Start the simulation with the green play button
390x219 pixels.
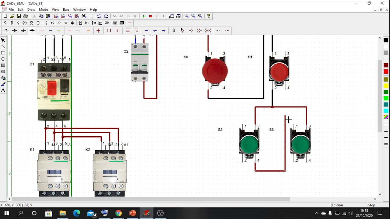[x=144, y=16]
